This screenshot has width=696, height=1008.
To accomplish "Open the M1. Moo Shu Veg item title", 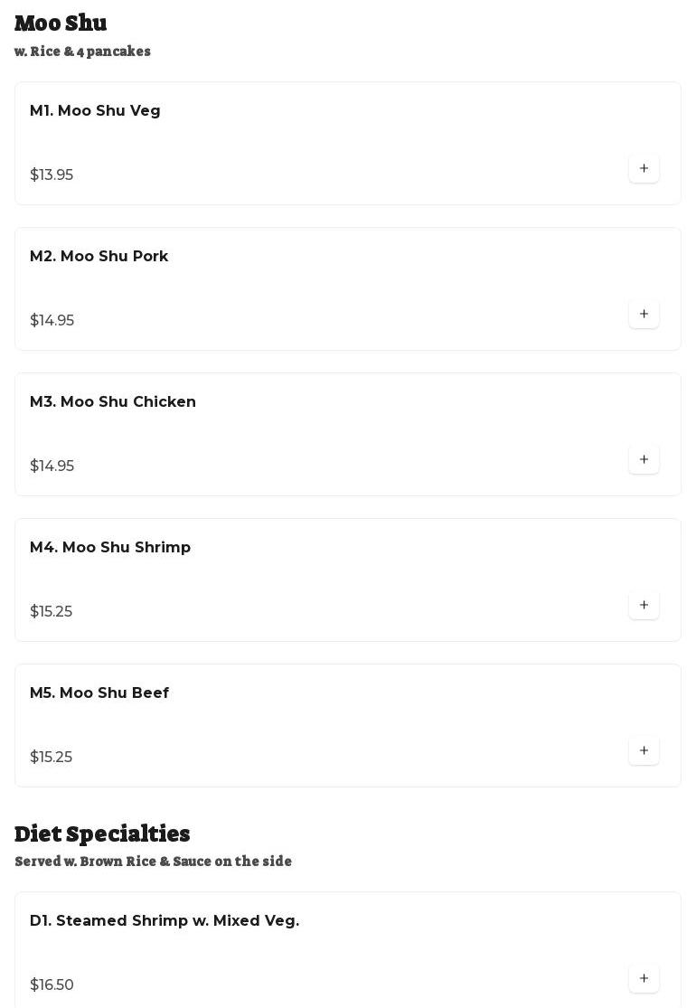I will click(x=95, y=111).
